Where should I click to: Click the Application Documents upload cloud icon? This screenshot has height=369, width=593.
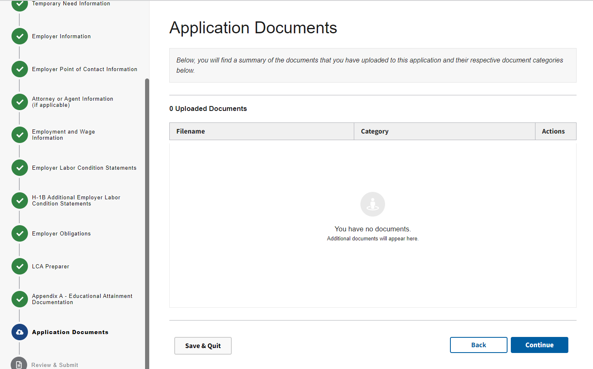[20, 332]
